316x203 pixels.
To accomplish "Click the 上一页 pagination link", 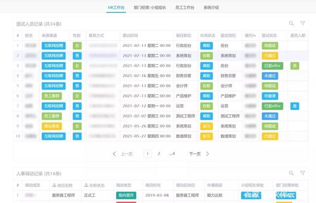I will click(x=127, y=154).
